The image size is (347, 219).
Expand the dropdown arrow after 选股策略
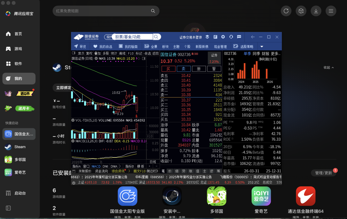click(x=262, y=46)
